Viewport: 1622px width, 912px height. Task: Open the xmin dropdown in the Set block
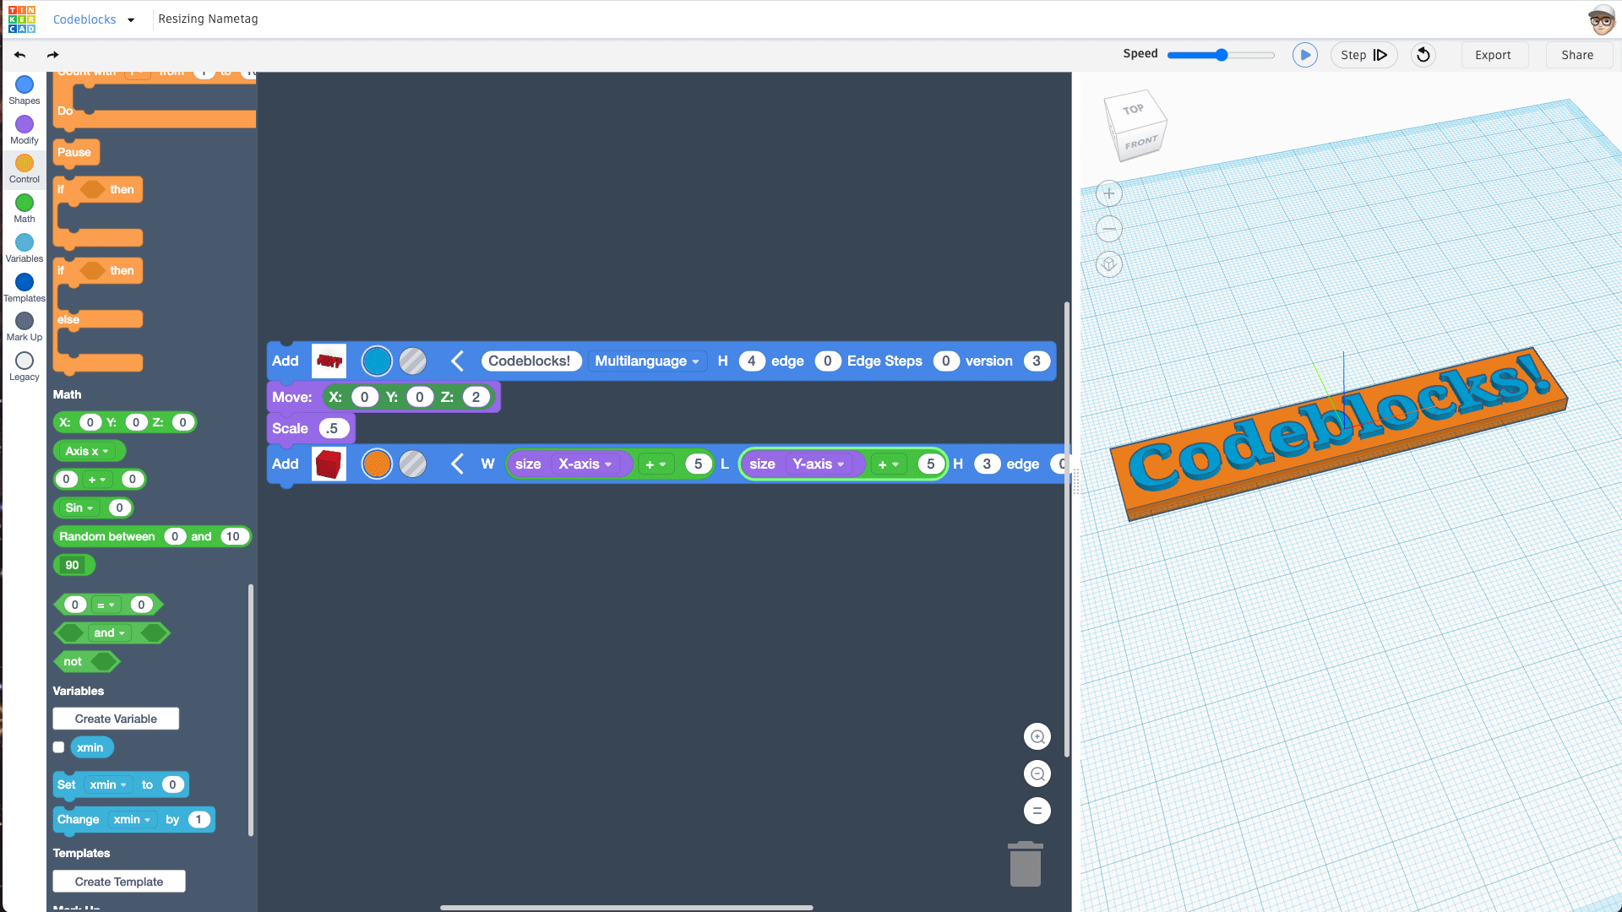(107, 784)
